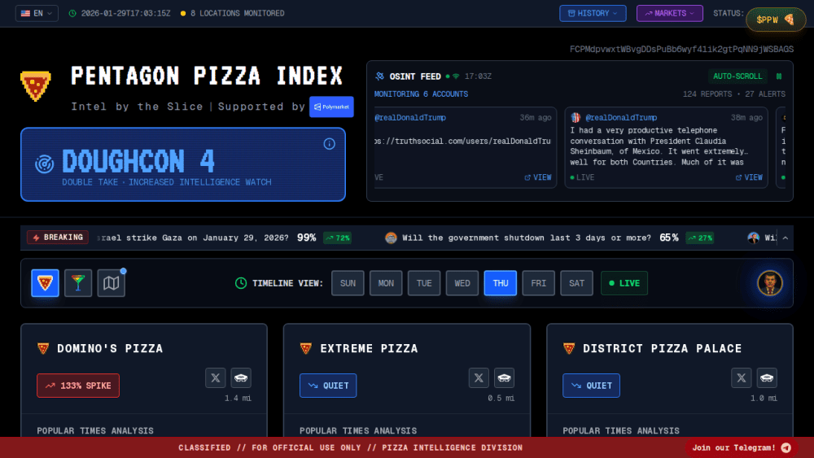
Task: Switch the timeline to LIVE
Action: [x=624, y=283]
